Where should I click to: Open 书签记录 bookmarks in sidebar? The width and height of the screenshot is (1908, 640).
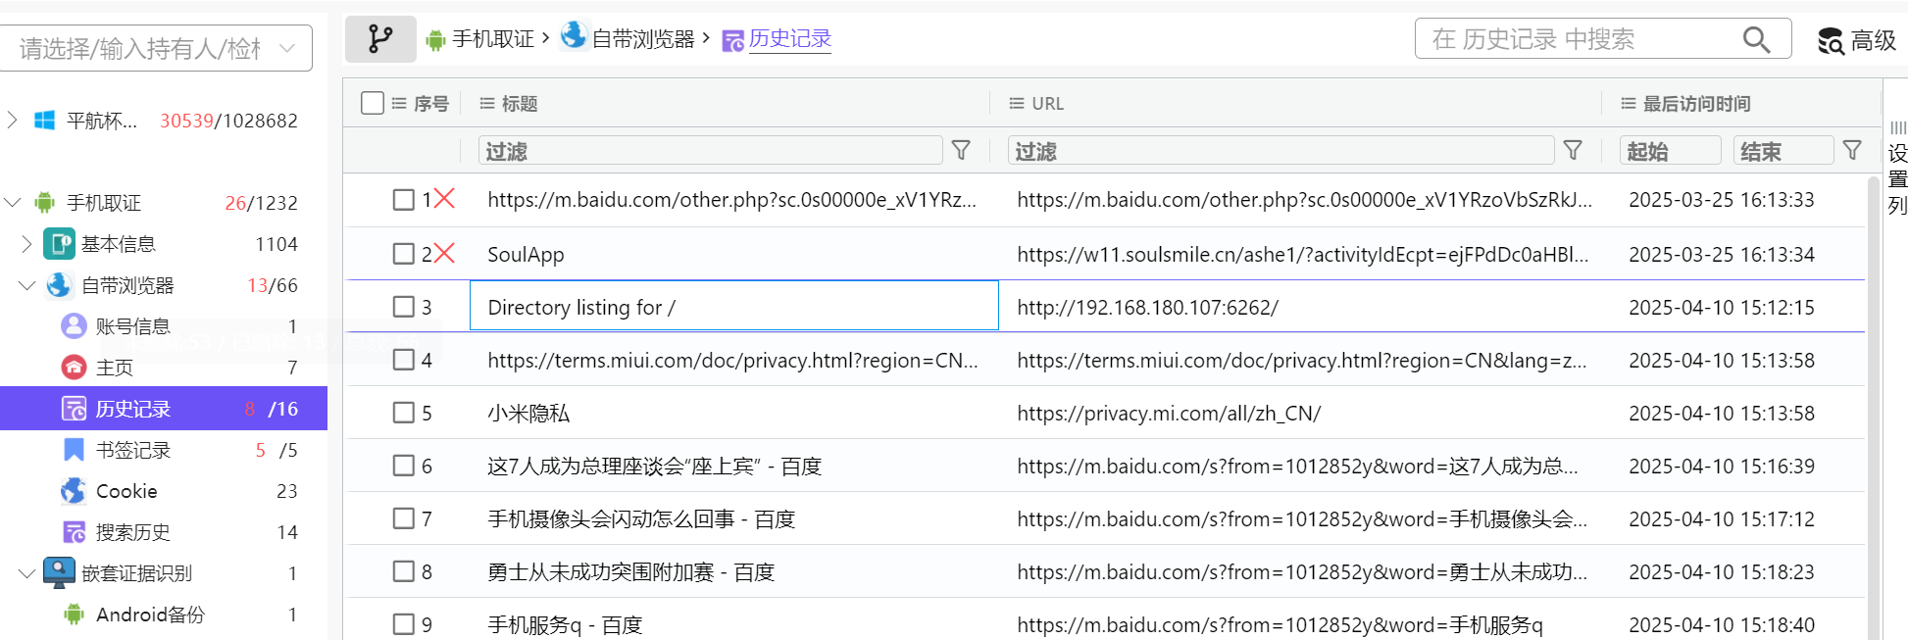pyautogui.click(x=133, y=450)
